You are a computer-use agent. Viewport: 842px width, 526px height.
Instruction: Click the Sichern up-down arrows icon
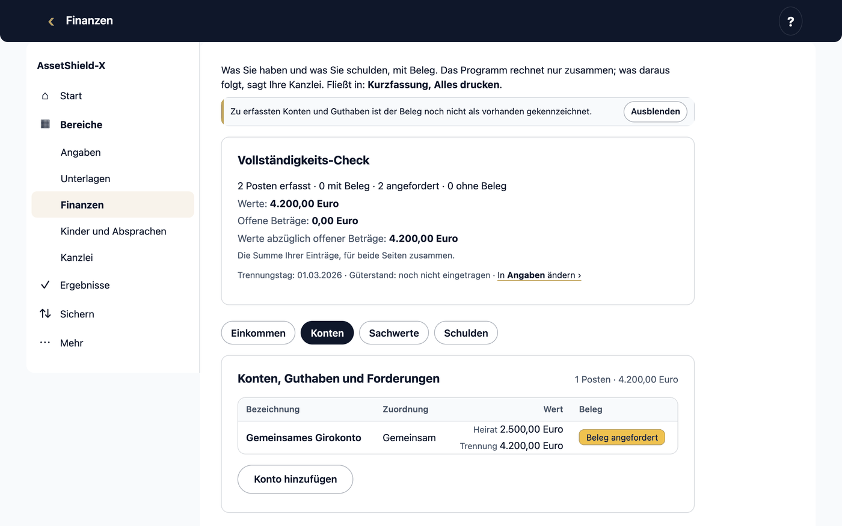click(45, 314)
